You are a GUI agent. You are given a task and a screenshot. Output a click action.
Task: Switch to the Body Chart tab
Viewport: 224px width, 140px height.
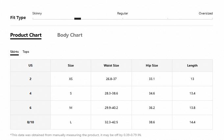pyautogui.click(x=70, y=35)
